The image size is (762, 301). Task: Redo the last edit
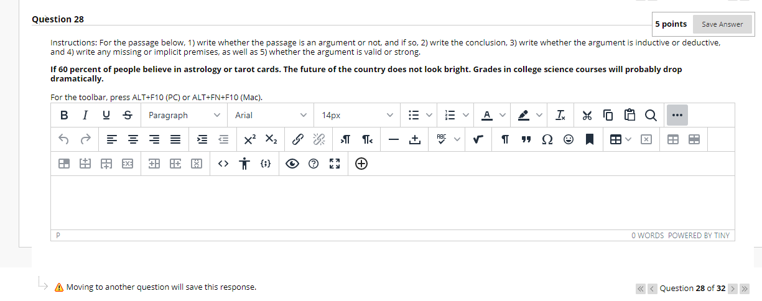pyautogui.click(x=85, y=139)
